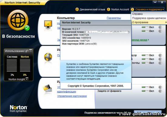Click the Система CPU usage meter
The height and width of the screenshot is (117, 167).
pos(12,66)
